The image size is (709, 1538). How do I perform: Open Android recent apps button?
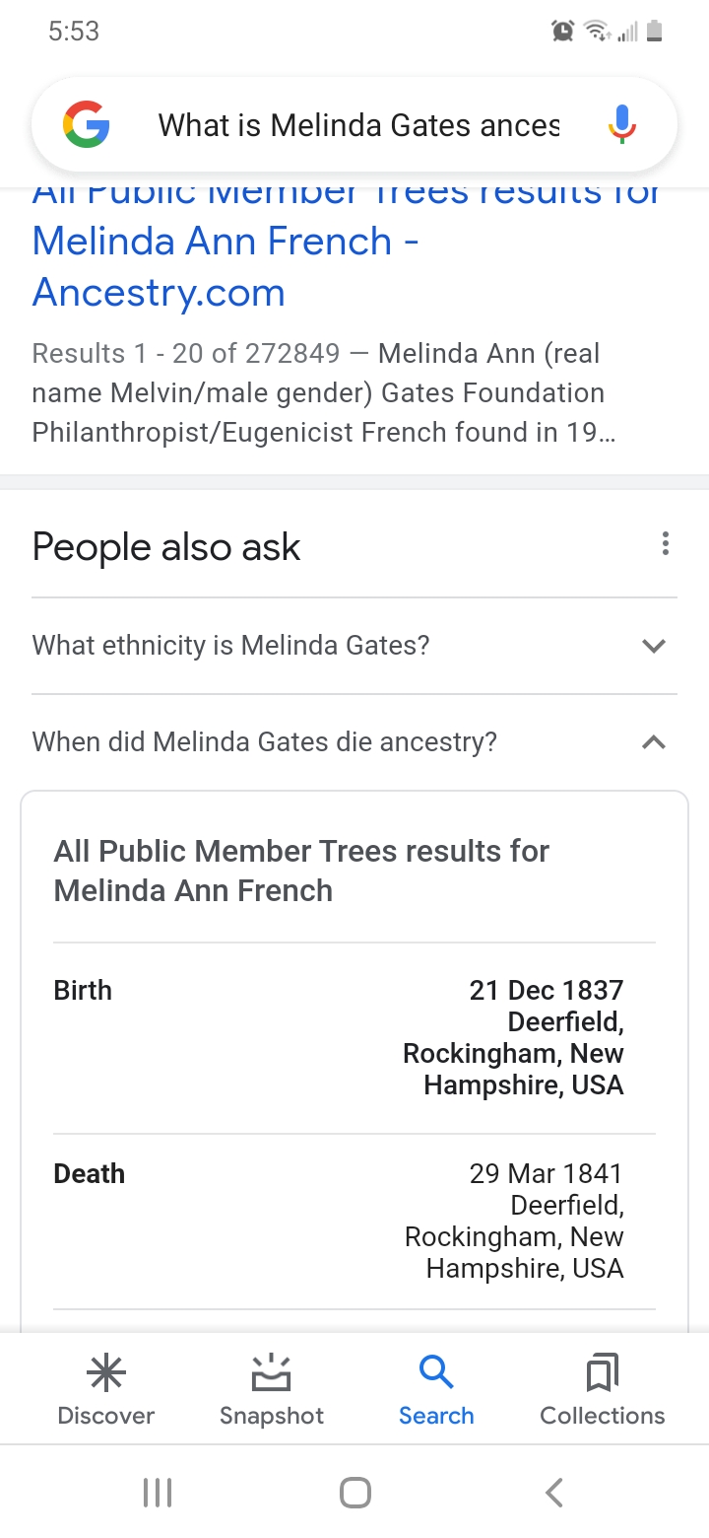[x=158, y=1492]
